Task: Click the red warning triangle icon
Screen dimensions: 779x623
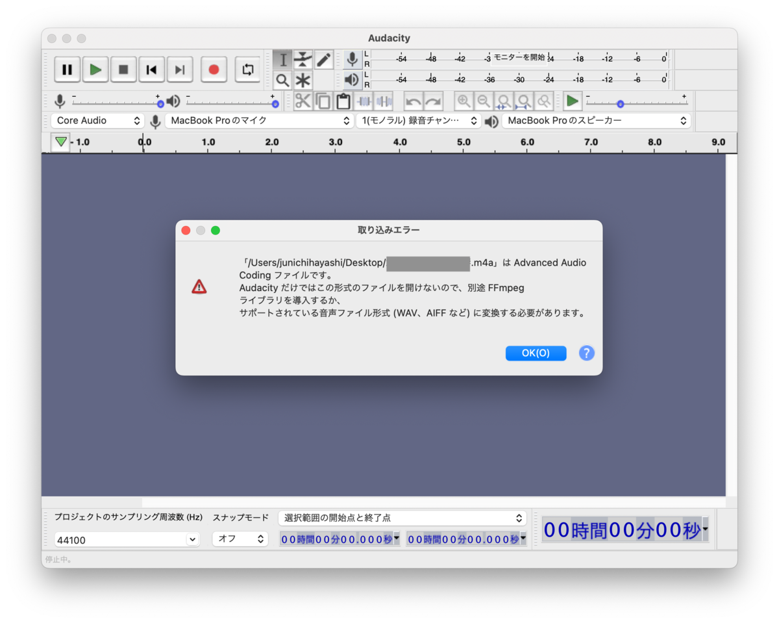Action: point(199,286)
